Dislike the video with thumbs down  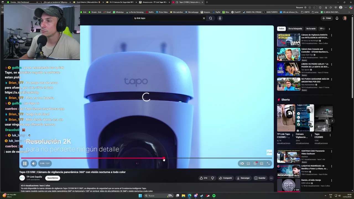tap(212, 178)
